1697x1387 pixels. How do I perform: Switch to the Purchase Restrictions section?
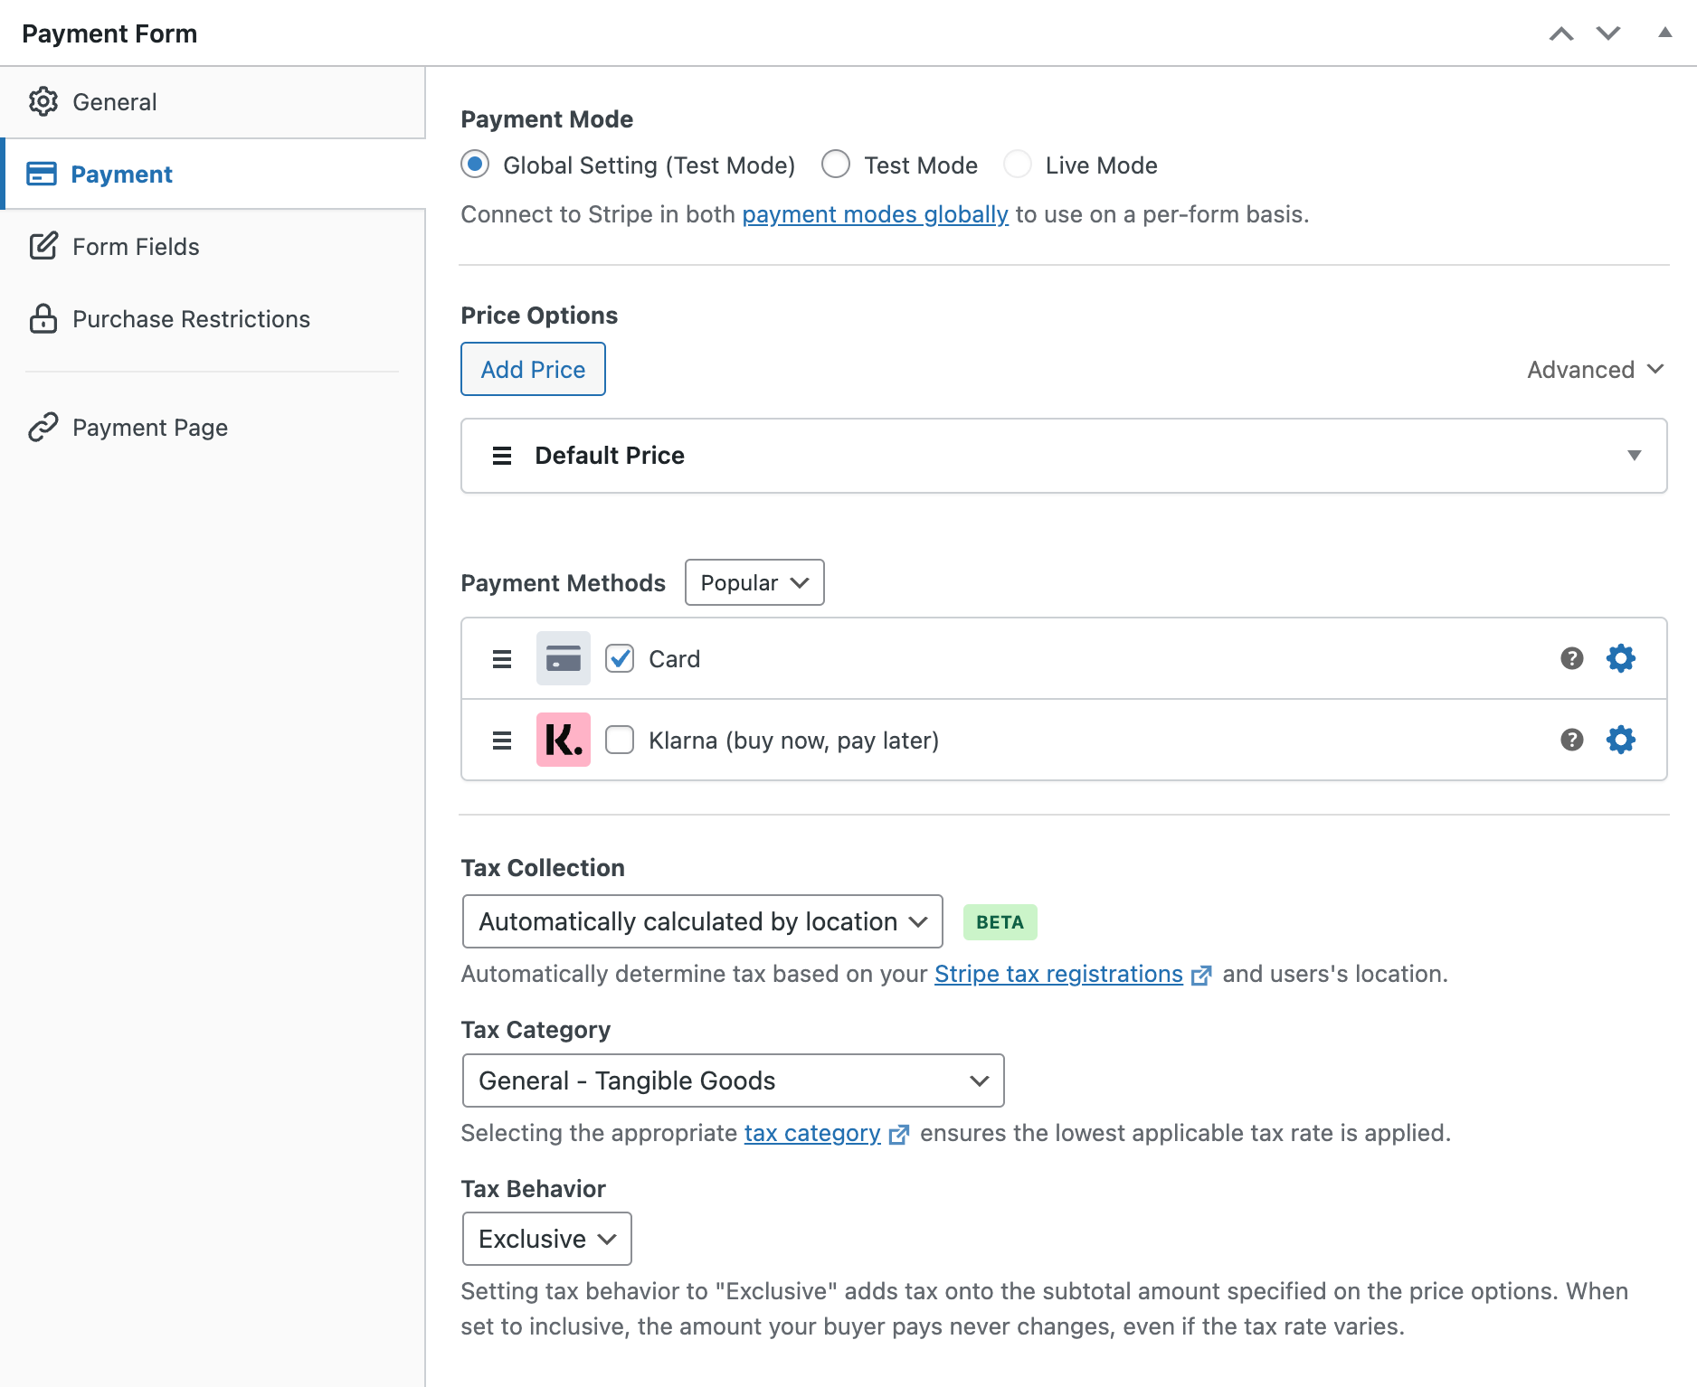(191, 318)
